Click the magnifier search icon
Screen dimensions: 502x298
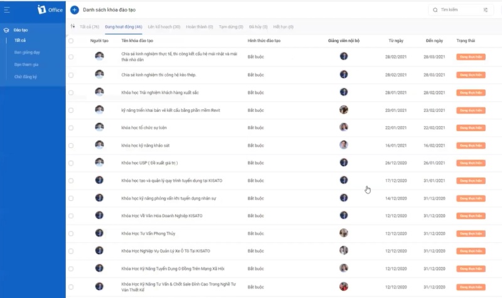(435, 10)
